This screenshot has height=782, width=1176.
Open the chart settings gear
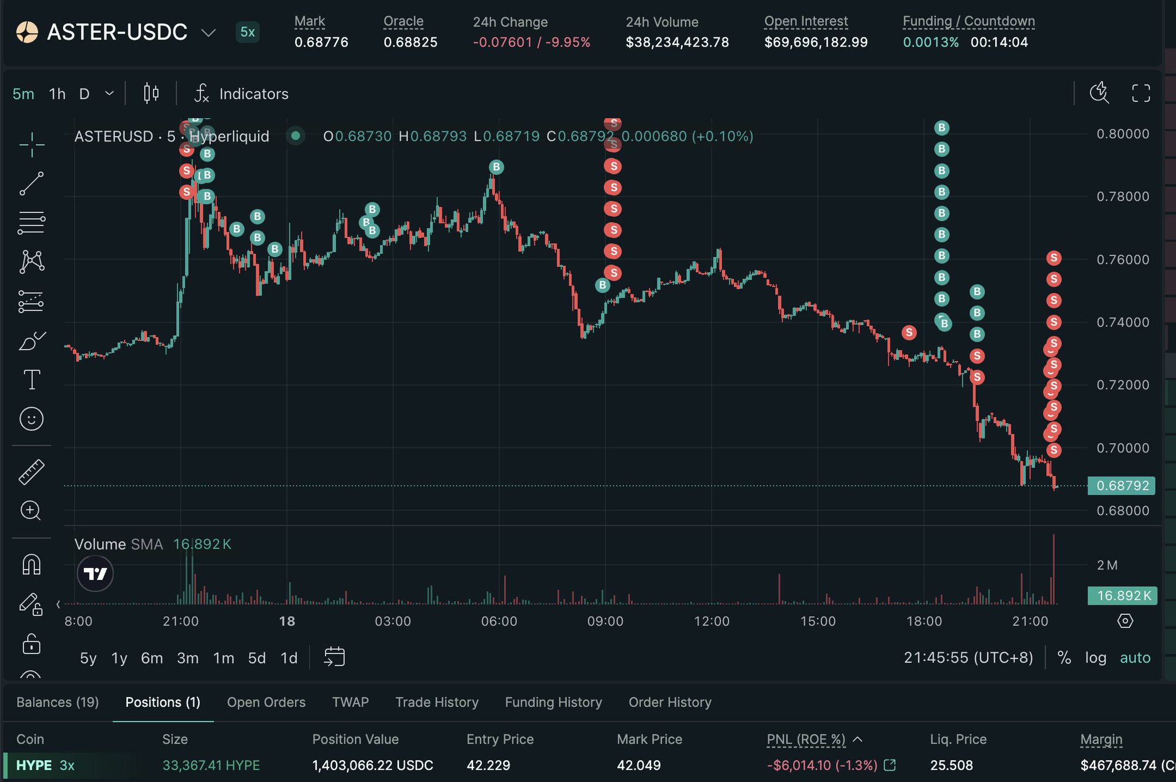pos(1125,621)
